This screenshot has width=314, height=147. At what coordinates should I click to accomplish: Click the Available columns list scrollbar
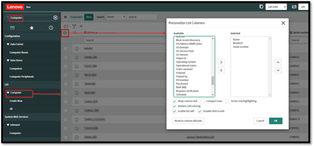click(212, 81)
